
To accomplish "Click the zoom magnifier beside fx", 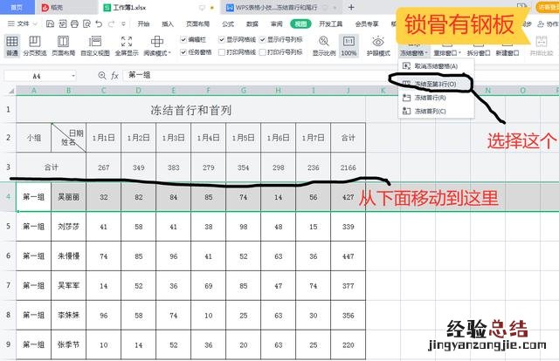I will pyautogui.click(x=102, y=76).
